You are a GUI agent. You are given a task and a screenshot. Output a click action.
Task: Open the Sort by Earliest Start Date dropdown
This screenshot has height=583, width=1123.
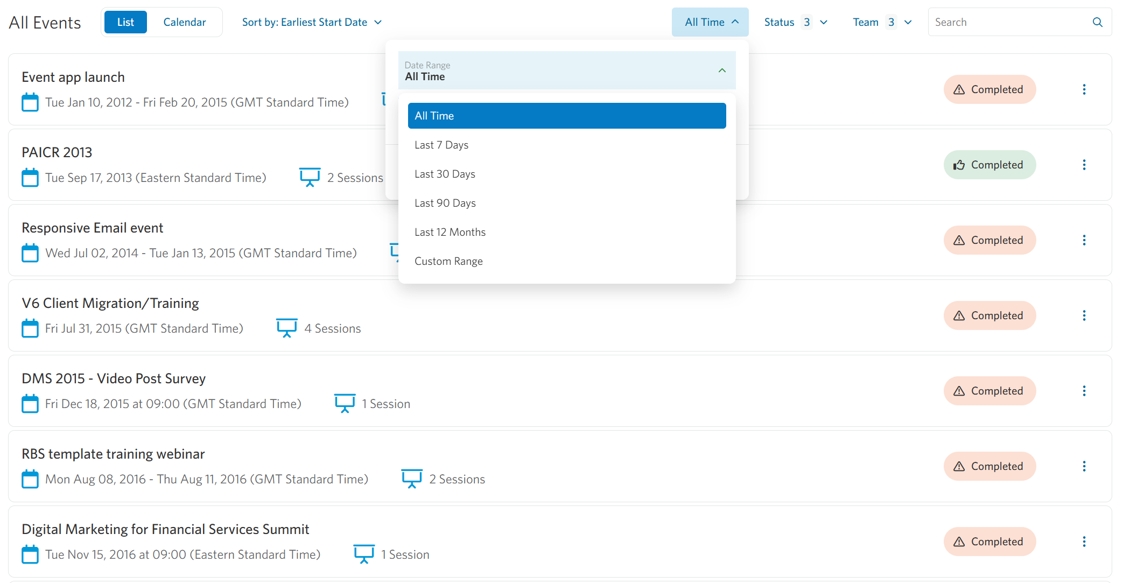(312, 22)
